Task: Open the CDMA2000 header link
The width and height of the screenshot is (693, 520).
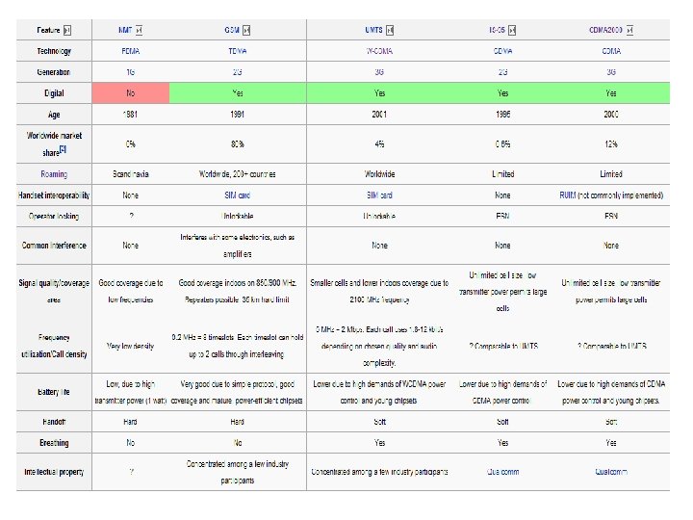Action: (605, 30)
